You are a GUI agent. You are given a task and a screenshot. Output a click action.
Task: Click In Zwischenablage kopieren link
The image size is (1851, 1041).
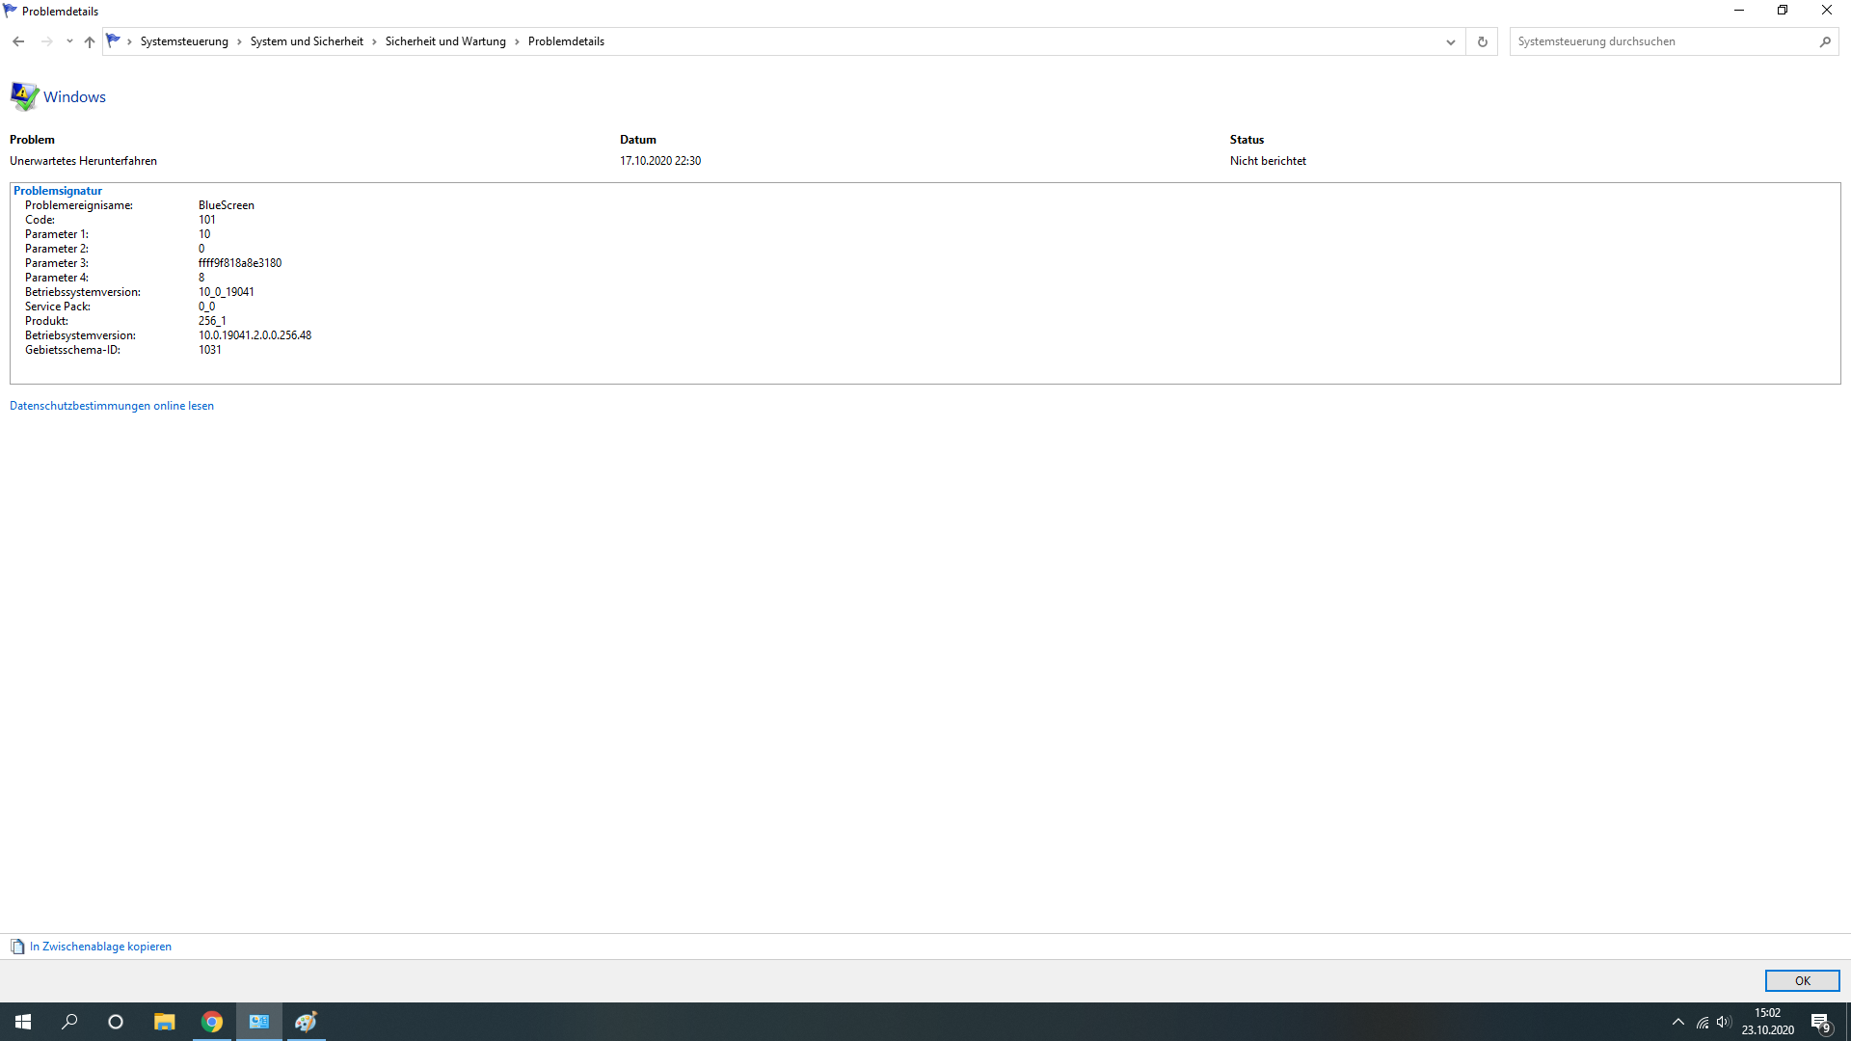(100, 947)
